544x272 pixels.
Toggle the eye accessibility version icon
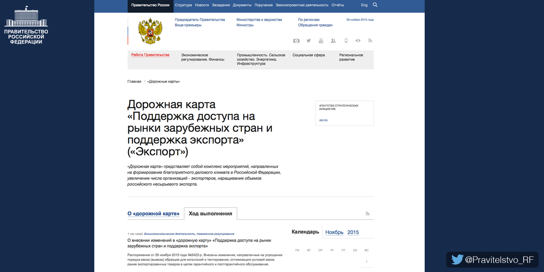click(x=358, y=41)
